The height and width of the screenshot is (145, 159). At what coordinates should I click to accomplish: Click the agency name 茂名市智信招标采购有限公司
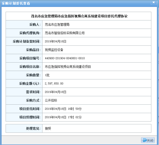[65, 33]
